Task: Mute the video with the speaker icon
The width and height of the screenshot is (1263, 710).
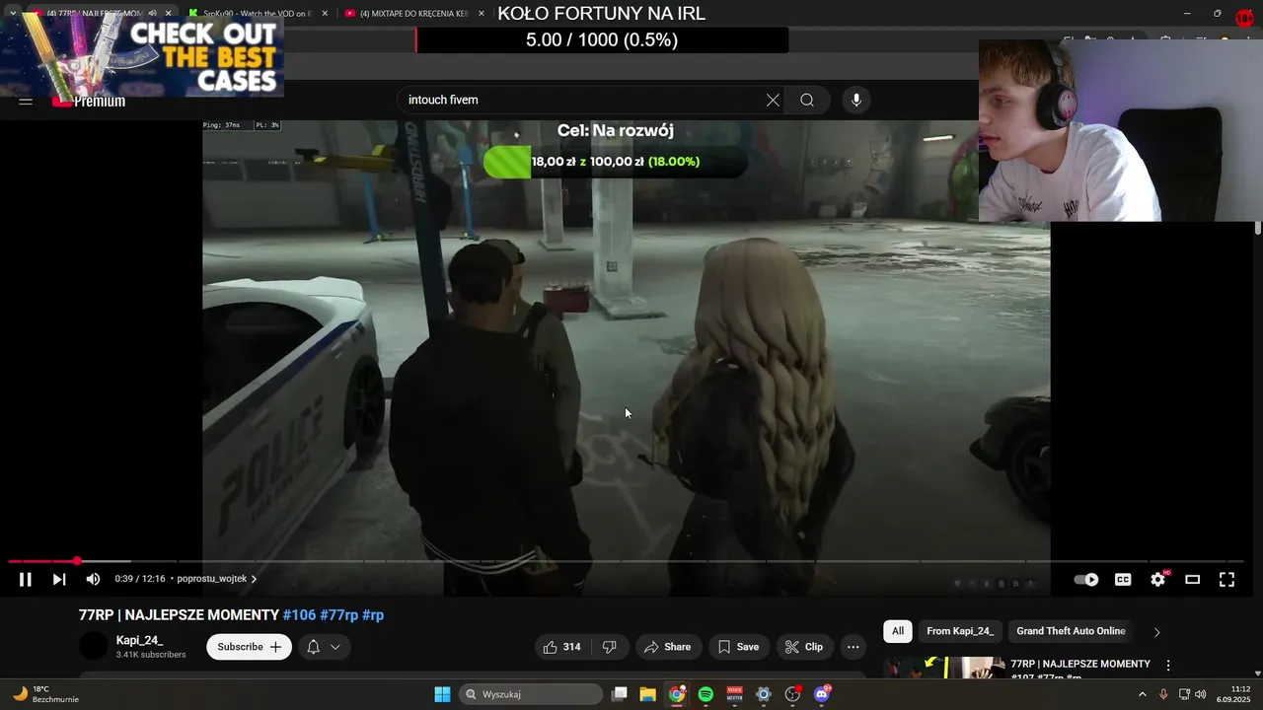Action: point(93,580)
